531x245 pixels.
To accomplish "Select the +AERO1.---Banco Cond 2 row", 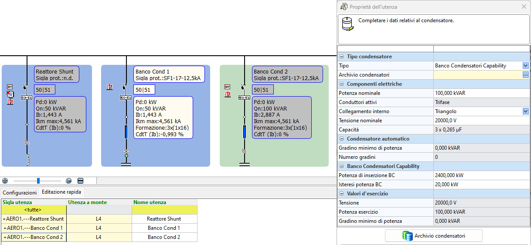I will coord(34,237).
